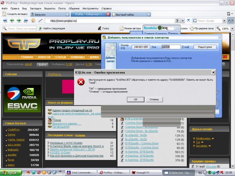Click the ICQ flower icon in Rambler ICQ title

(x=160, y=28)
